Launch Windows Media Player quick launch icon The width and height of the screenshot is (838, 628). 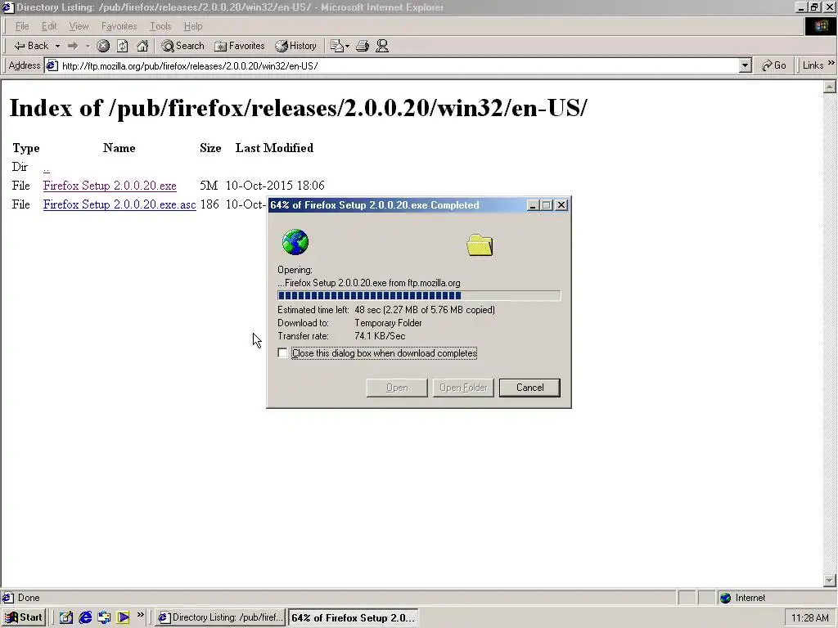(x=124, y=617)
